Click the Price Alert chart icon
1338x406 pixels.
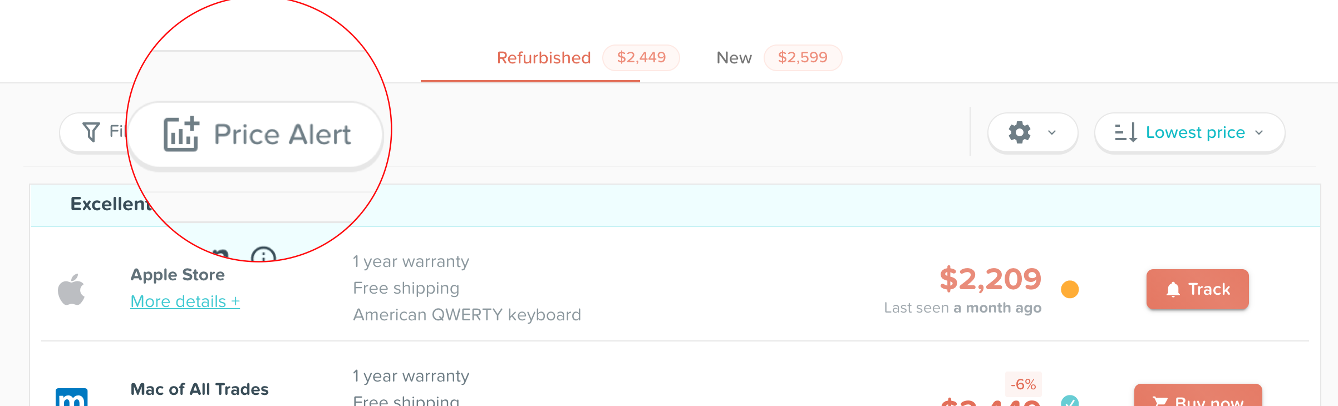181,134
